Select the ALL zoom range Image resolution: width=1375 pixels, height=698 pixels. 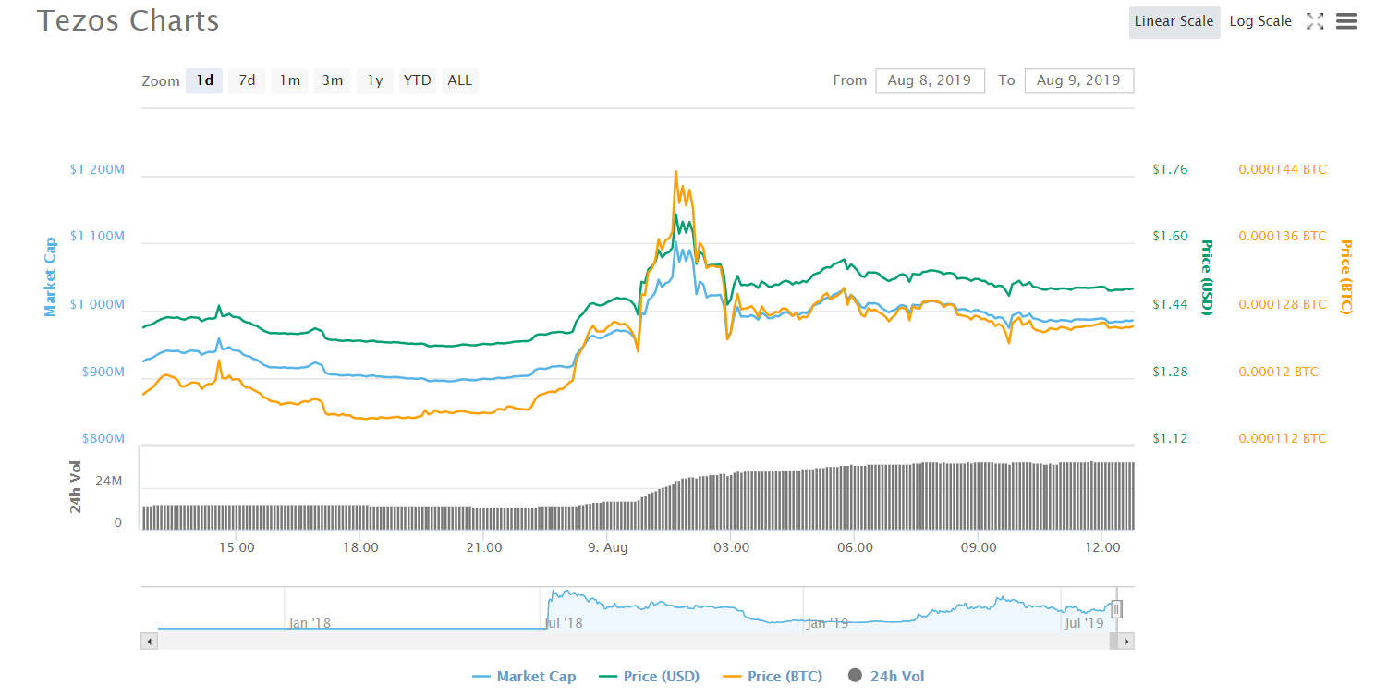pos(459,80)
